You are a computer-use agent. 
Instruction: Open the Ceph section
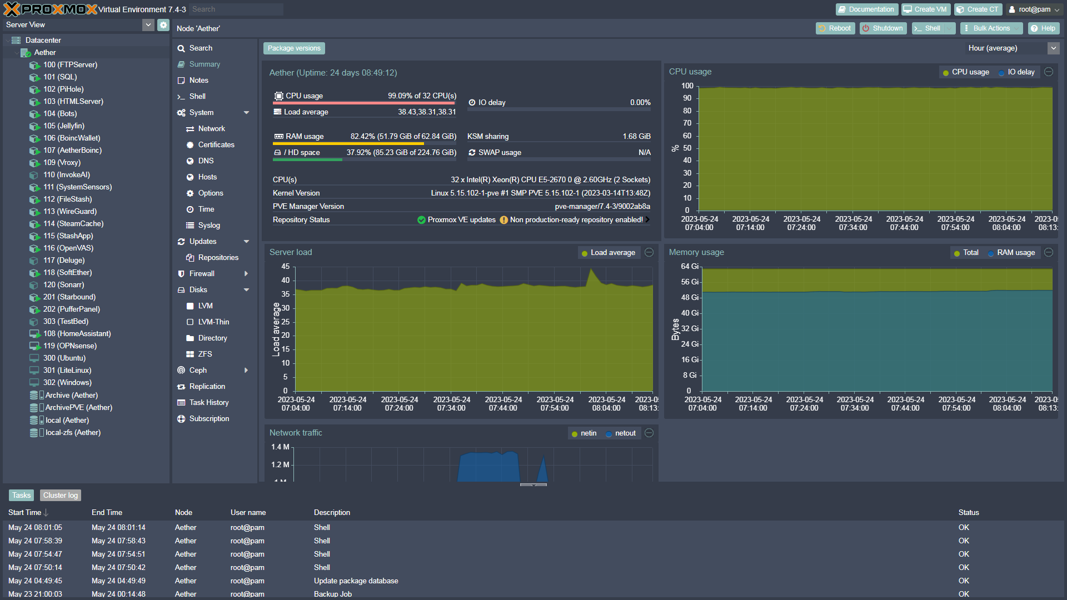(198, 371)
